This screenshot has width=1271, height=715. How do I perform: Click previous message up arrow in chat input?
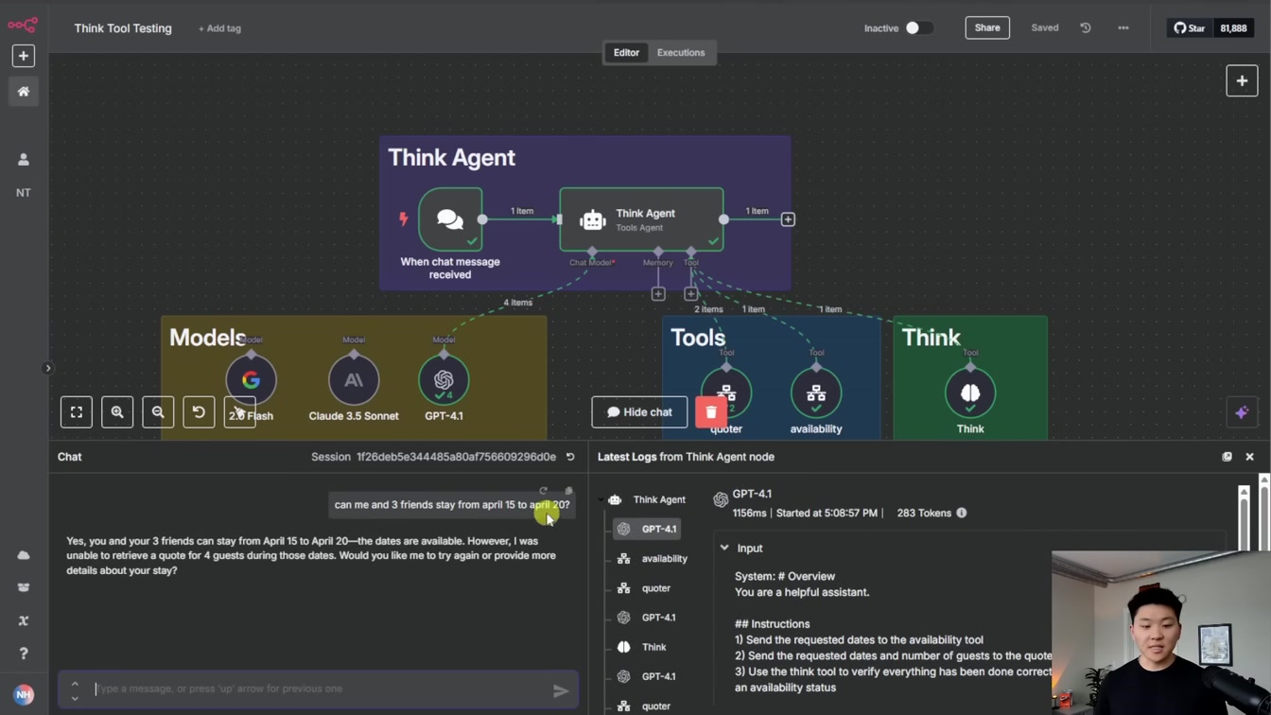(x=75, y=684)
